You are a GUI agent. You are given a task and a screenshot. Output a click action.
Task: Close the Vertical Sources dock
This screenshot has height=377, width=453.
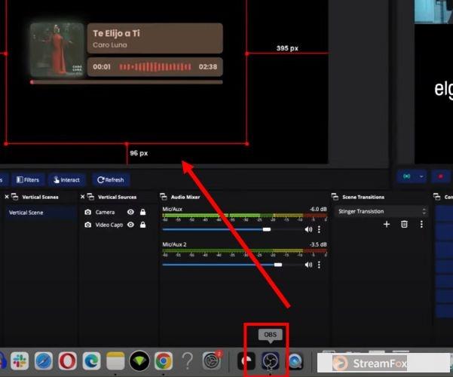[x=82, y=197]
